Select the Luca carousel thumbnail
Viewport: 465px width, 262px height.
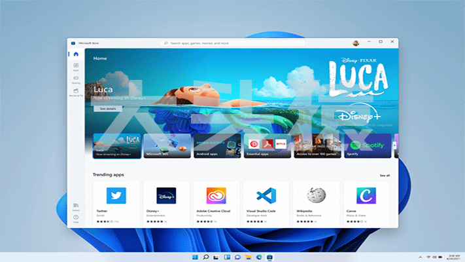(x=117, y=146)
